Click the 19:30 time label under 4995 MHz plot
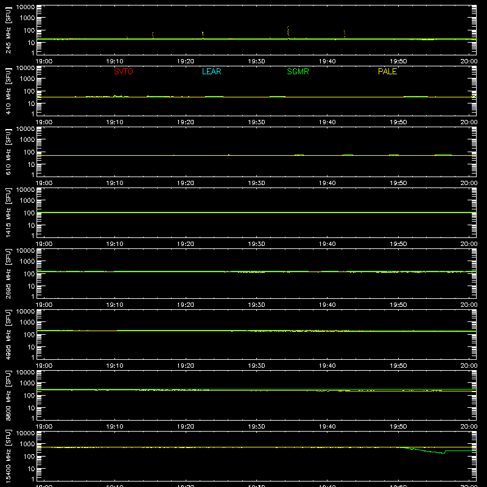 [256, 366]
